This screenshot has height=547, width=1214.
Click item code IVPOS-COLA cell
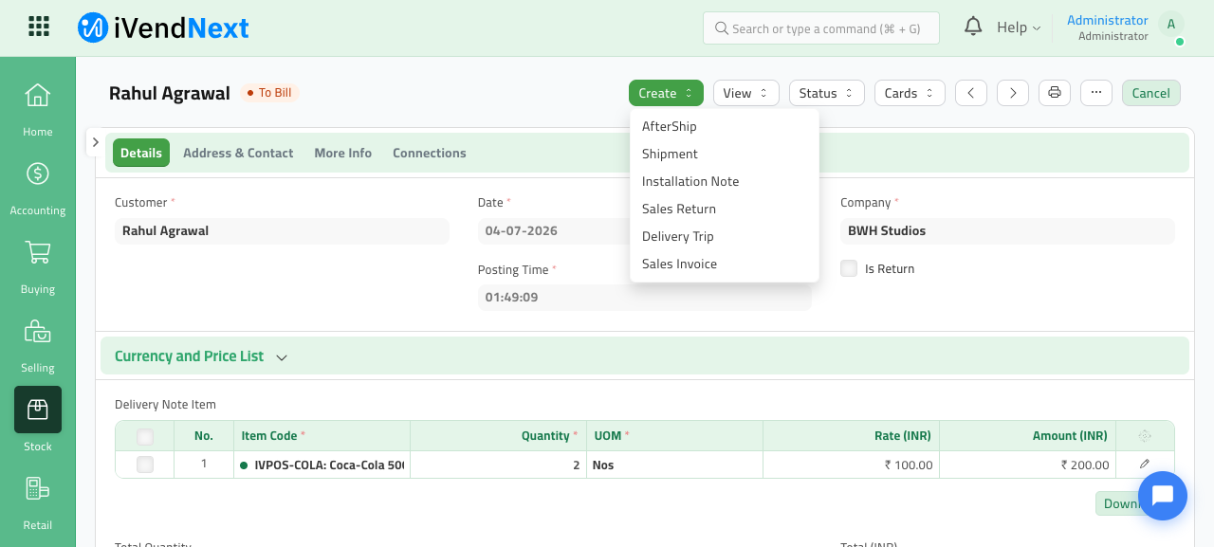pos(322,465)
